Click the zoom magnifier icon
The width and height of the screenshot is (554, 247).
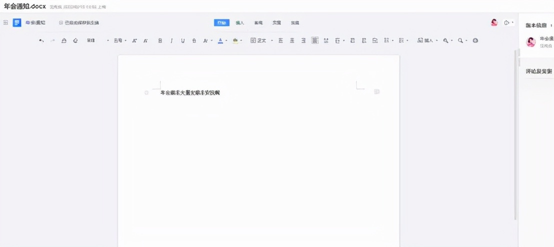click(x=460, y=40)
